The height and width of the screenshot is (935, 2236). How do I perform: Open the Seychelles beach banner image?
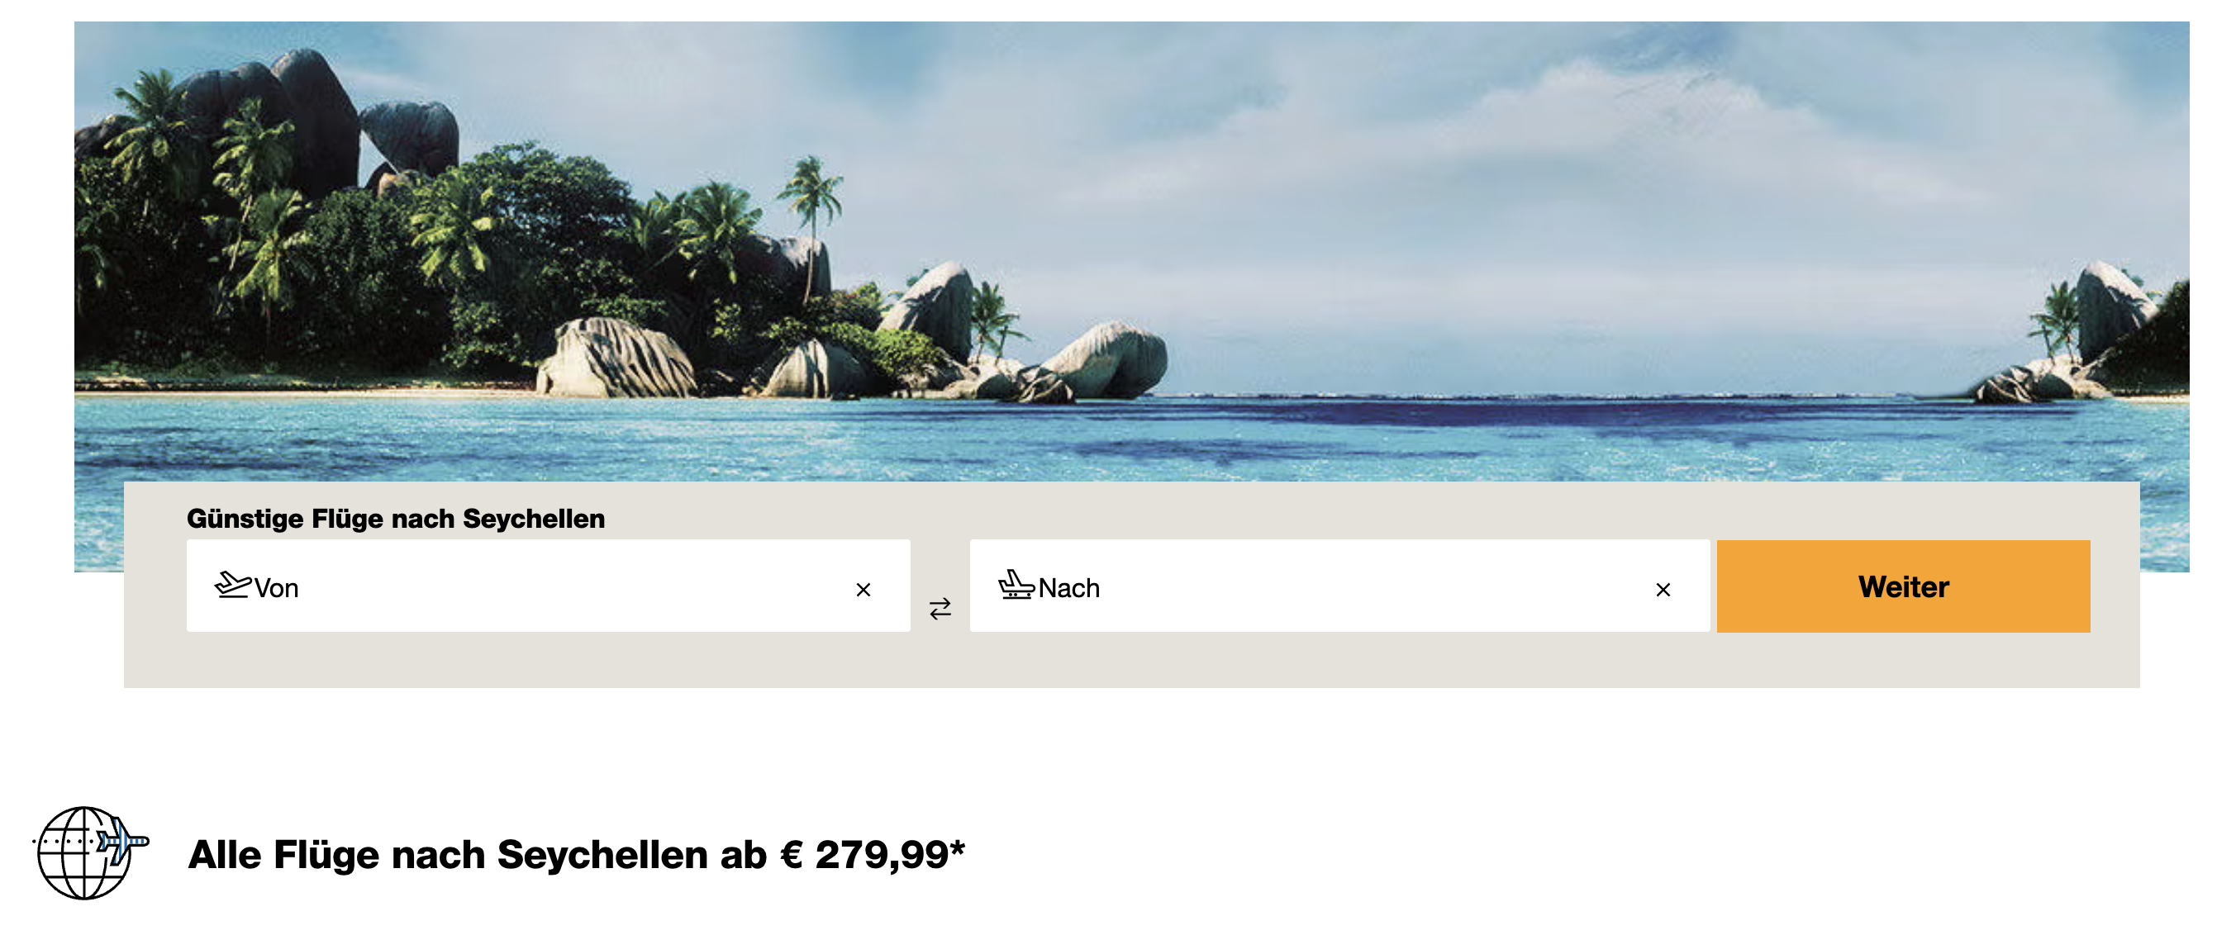tap(1131, 252)
